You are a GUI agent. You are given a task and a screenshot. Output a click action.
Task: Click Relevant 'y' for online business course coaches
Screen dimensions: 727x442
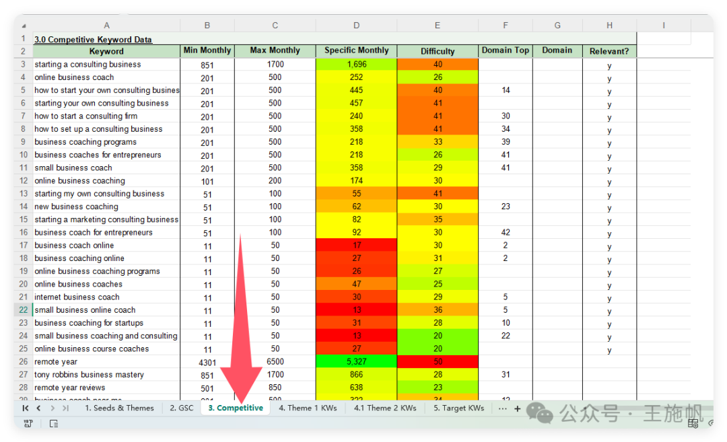click(x=609, y=350)
